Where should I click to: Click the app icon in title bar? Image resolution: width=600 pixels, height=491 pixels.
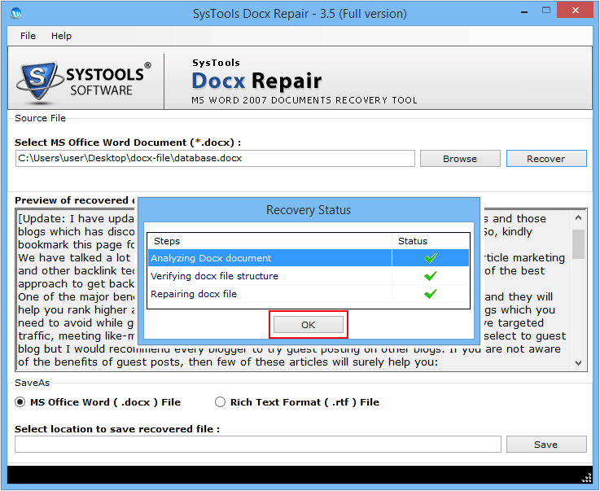[x=16, y=14]
